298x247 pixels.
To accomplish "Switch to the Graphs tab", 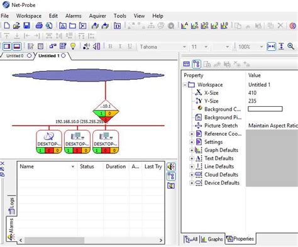I will 212,239.
